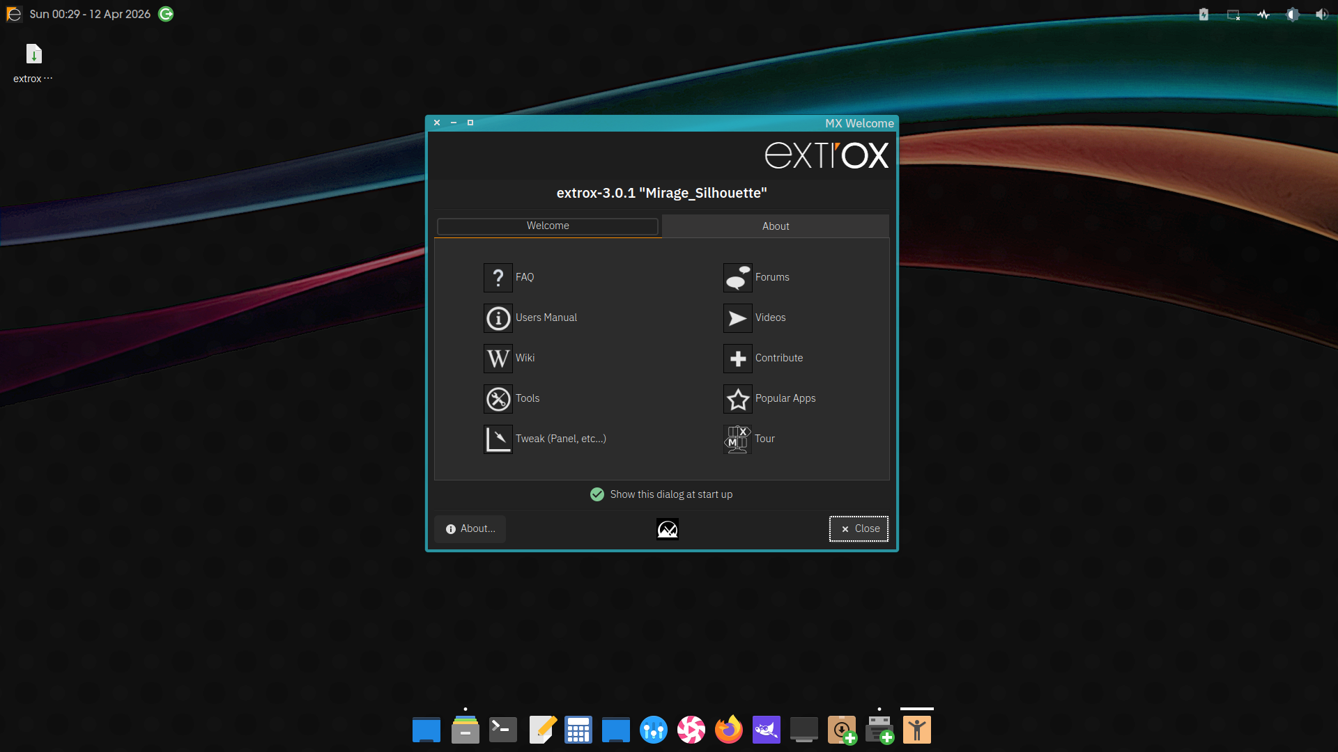The height and width of the screenshot is (752, 1338).
Task: Open Tweak (Panel, etc...) icon
Action: coord(498,439)
